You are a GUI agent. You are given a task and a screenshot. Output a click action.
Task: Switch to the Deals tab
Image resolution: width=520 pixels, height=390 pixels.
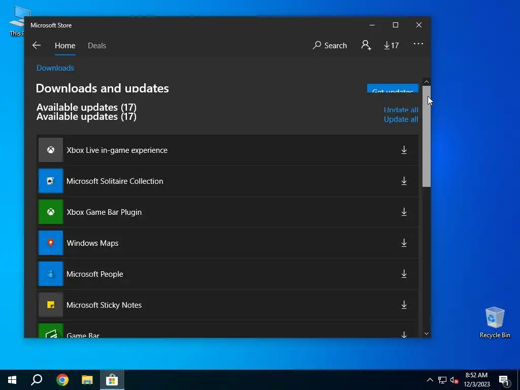pyautogui.click(x=97, y=45)
